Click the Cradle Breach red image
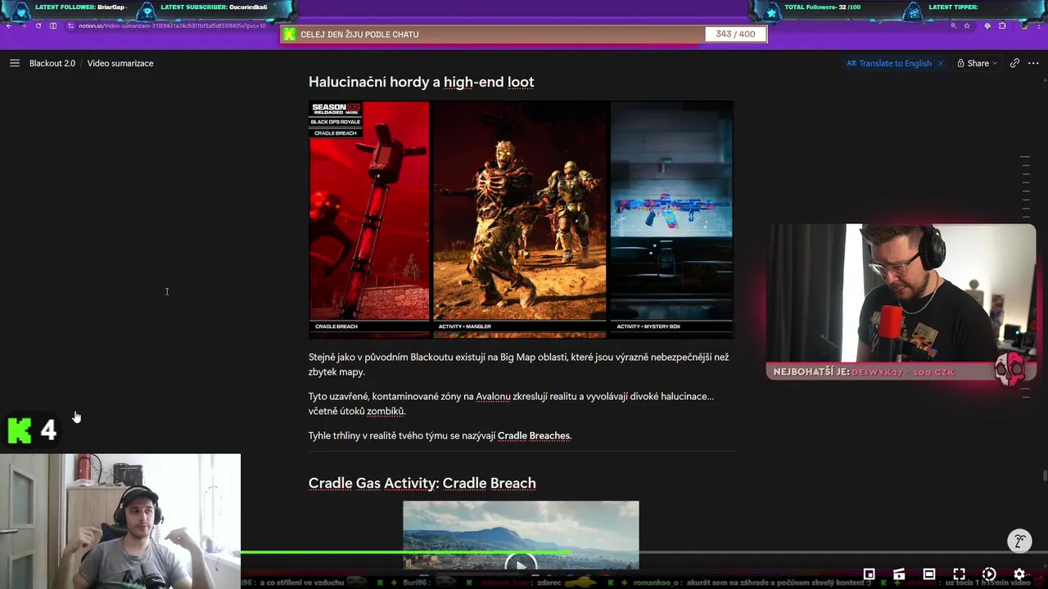1048x589 pixels. pos(368,219)
